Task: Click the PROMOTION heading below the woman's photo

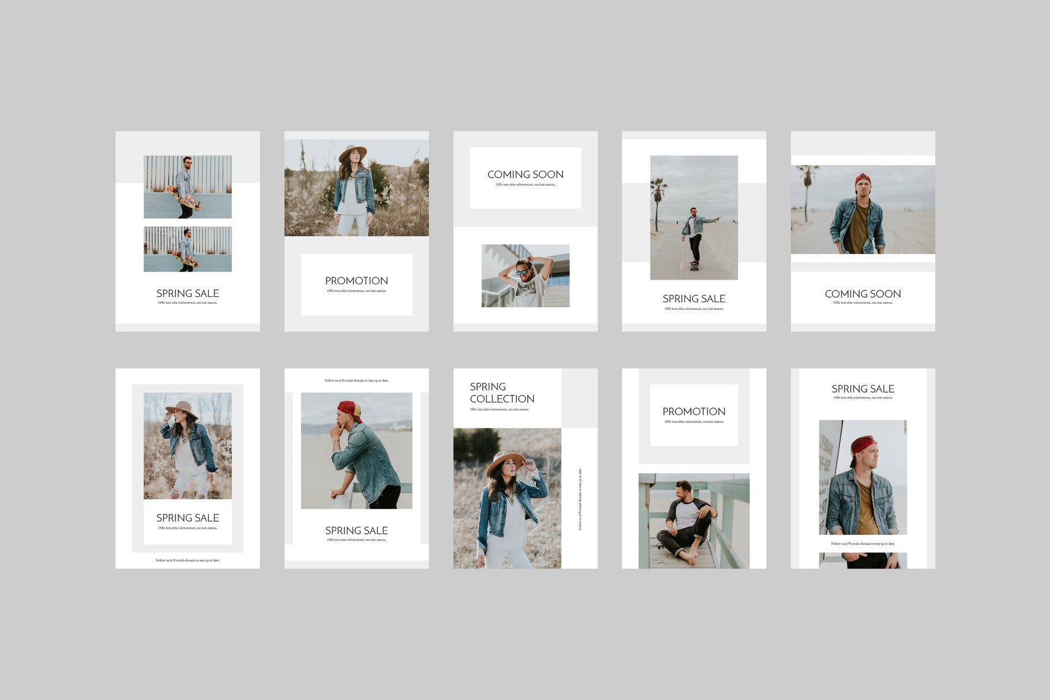Action: click(356, 281)
